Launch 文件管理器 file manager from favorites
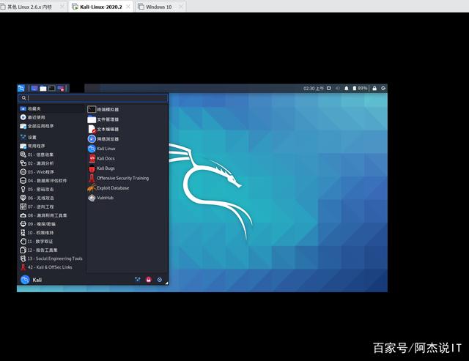Image resolution: width=469 pixels, height=361 pixels. coord(127,119)
